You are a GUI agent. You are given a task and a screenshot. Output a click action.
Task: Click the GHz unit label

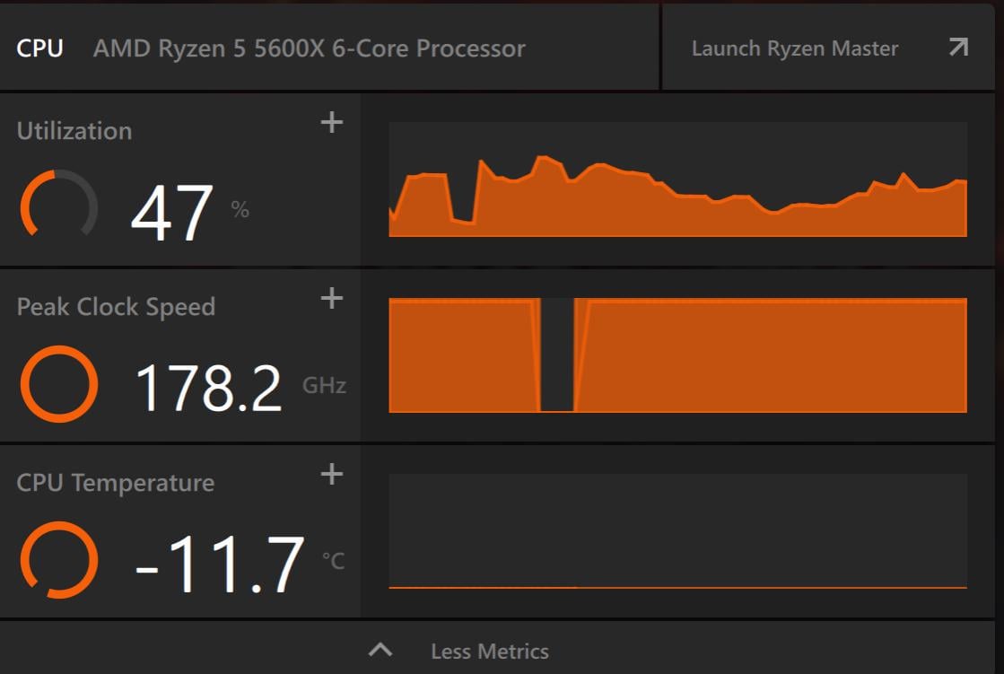(324, 385)
